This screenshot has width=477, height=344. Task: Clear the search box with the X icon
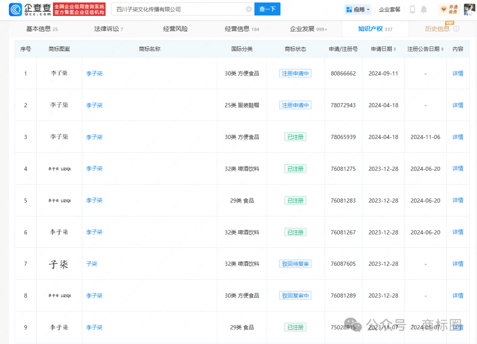tap(249, 9)
